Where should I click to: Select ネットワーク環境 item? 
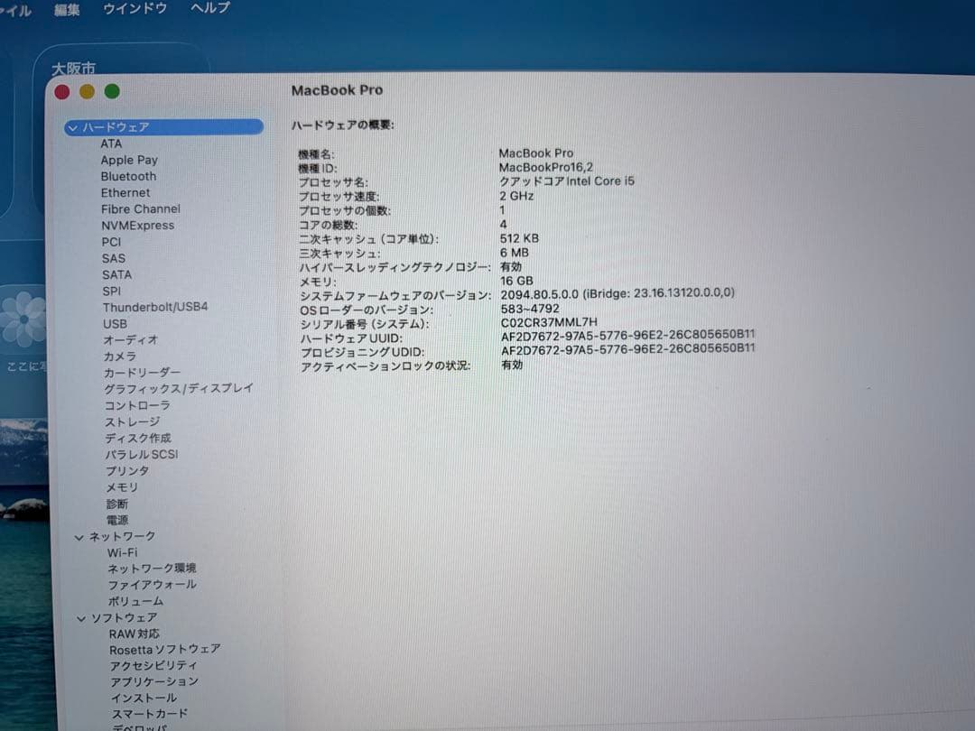point(153,569)
